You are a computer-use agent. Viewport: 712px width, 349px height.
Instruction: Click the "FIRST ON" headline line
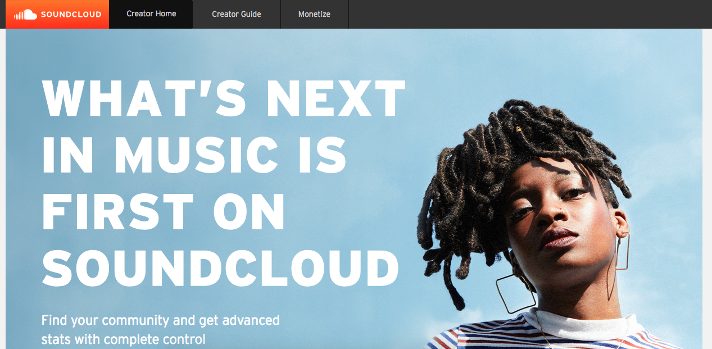click(x=164, y=211)
